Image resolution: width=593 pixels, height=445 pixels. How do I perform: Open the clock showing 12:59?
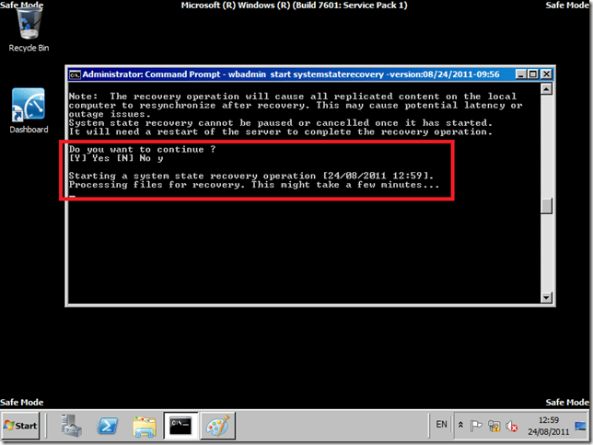coord(549,426)
